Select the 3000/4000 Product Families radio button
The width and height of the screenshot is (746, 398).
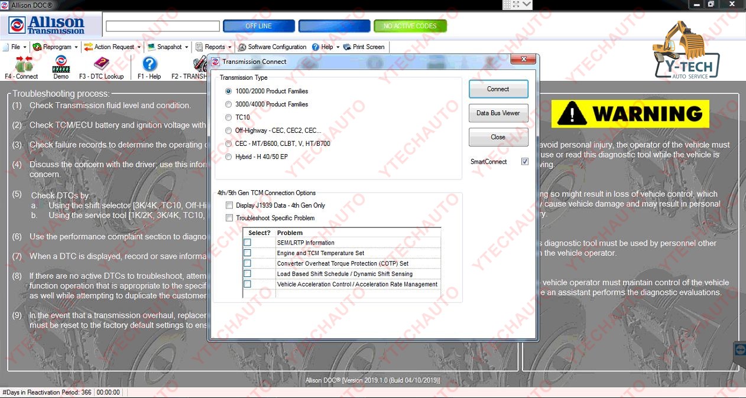tap(228, 104)
